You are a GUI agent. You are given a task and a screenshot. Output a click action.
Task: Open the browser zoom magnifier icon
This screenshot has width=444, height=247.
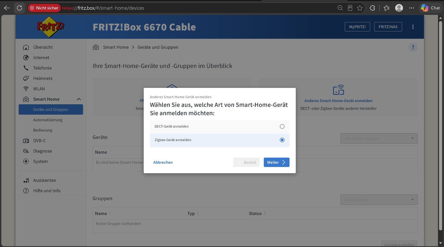click(x=340, y=8)
